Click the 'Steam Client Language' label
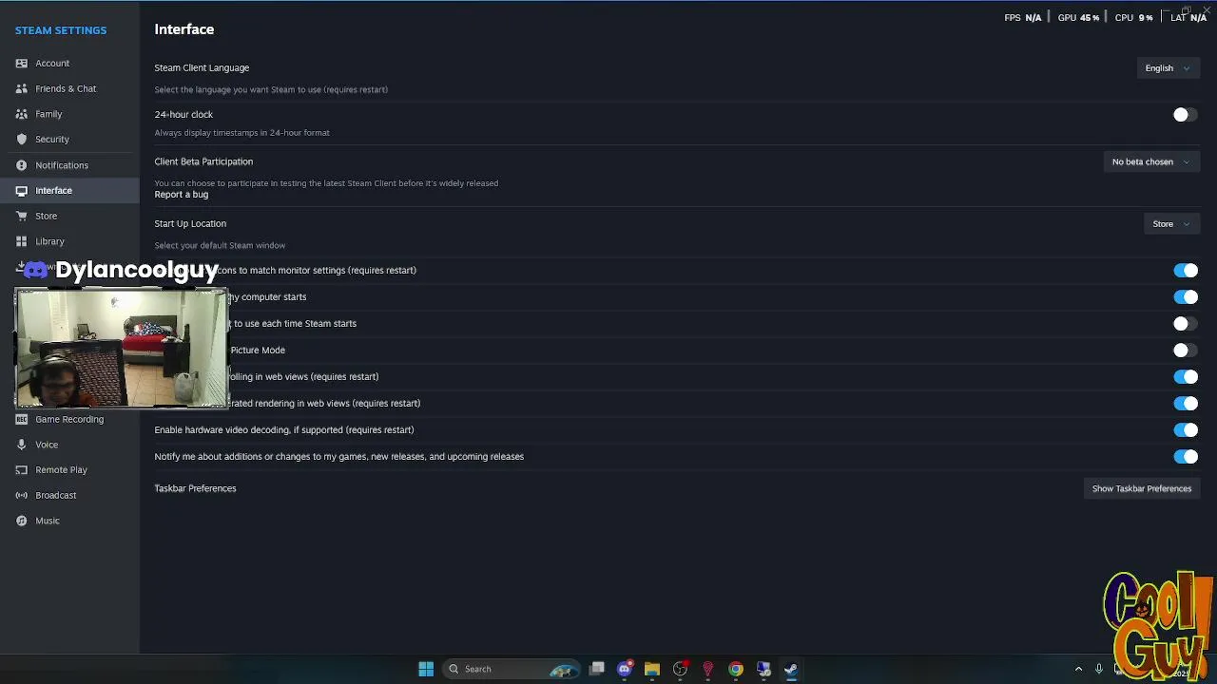Image resolution: width=1217 pixels, height=684 pixels. tap(202, 68)
